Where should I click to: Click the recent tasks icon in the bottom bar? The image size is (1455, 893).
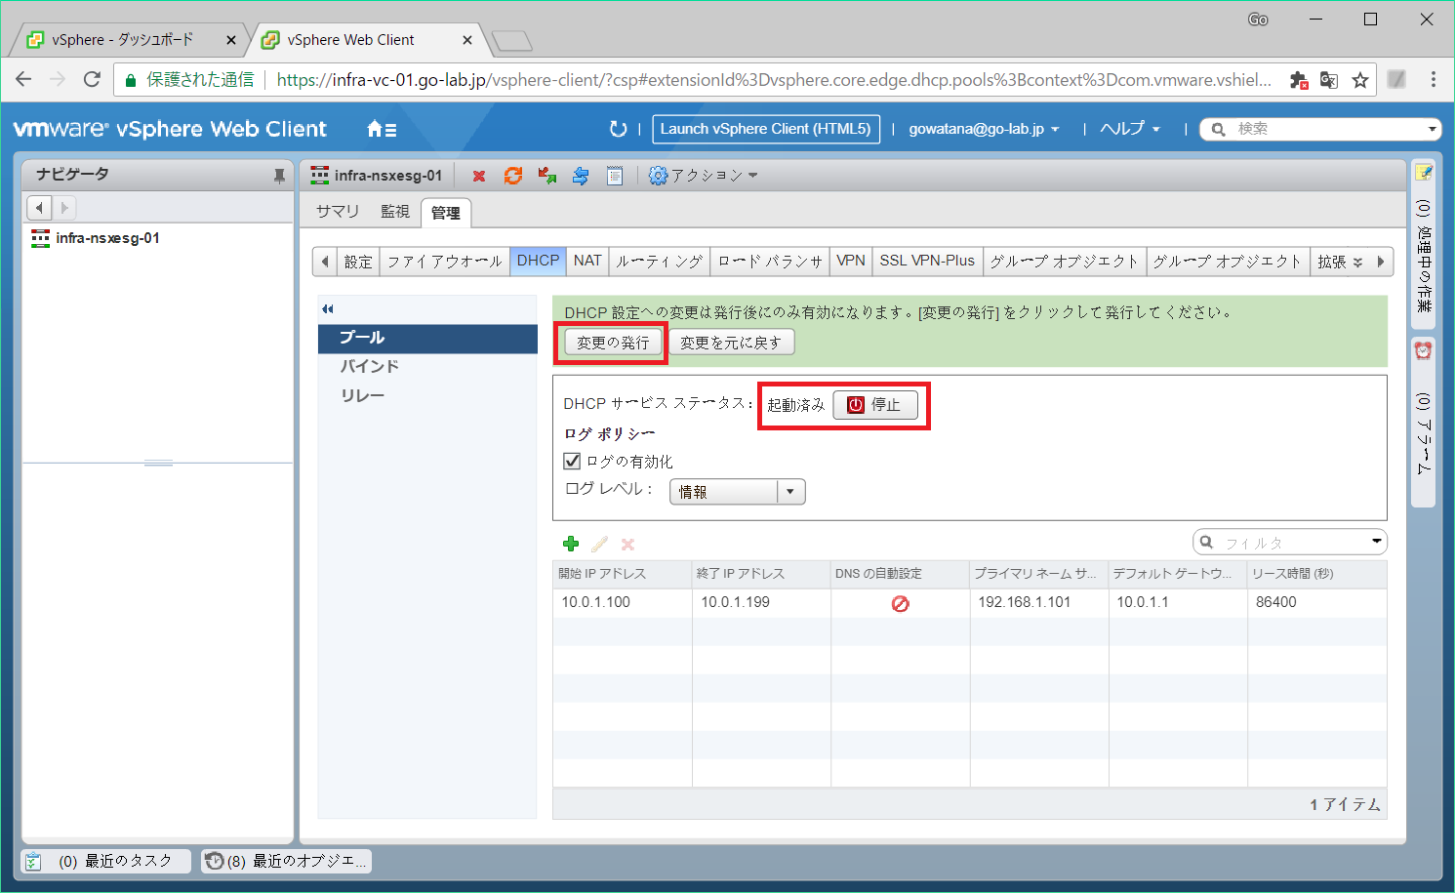click(x=33, y=862)
